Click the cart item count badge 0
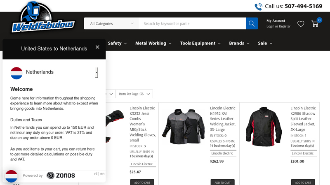Image resolution: width=330 pixels, height=185 pixels. coord(319,20)
